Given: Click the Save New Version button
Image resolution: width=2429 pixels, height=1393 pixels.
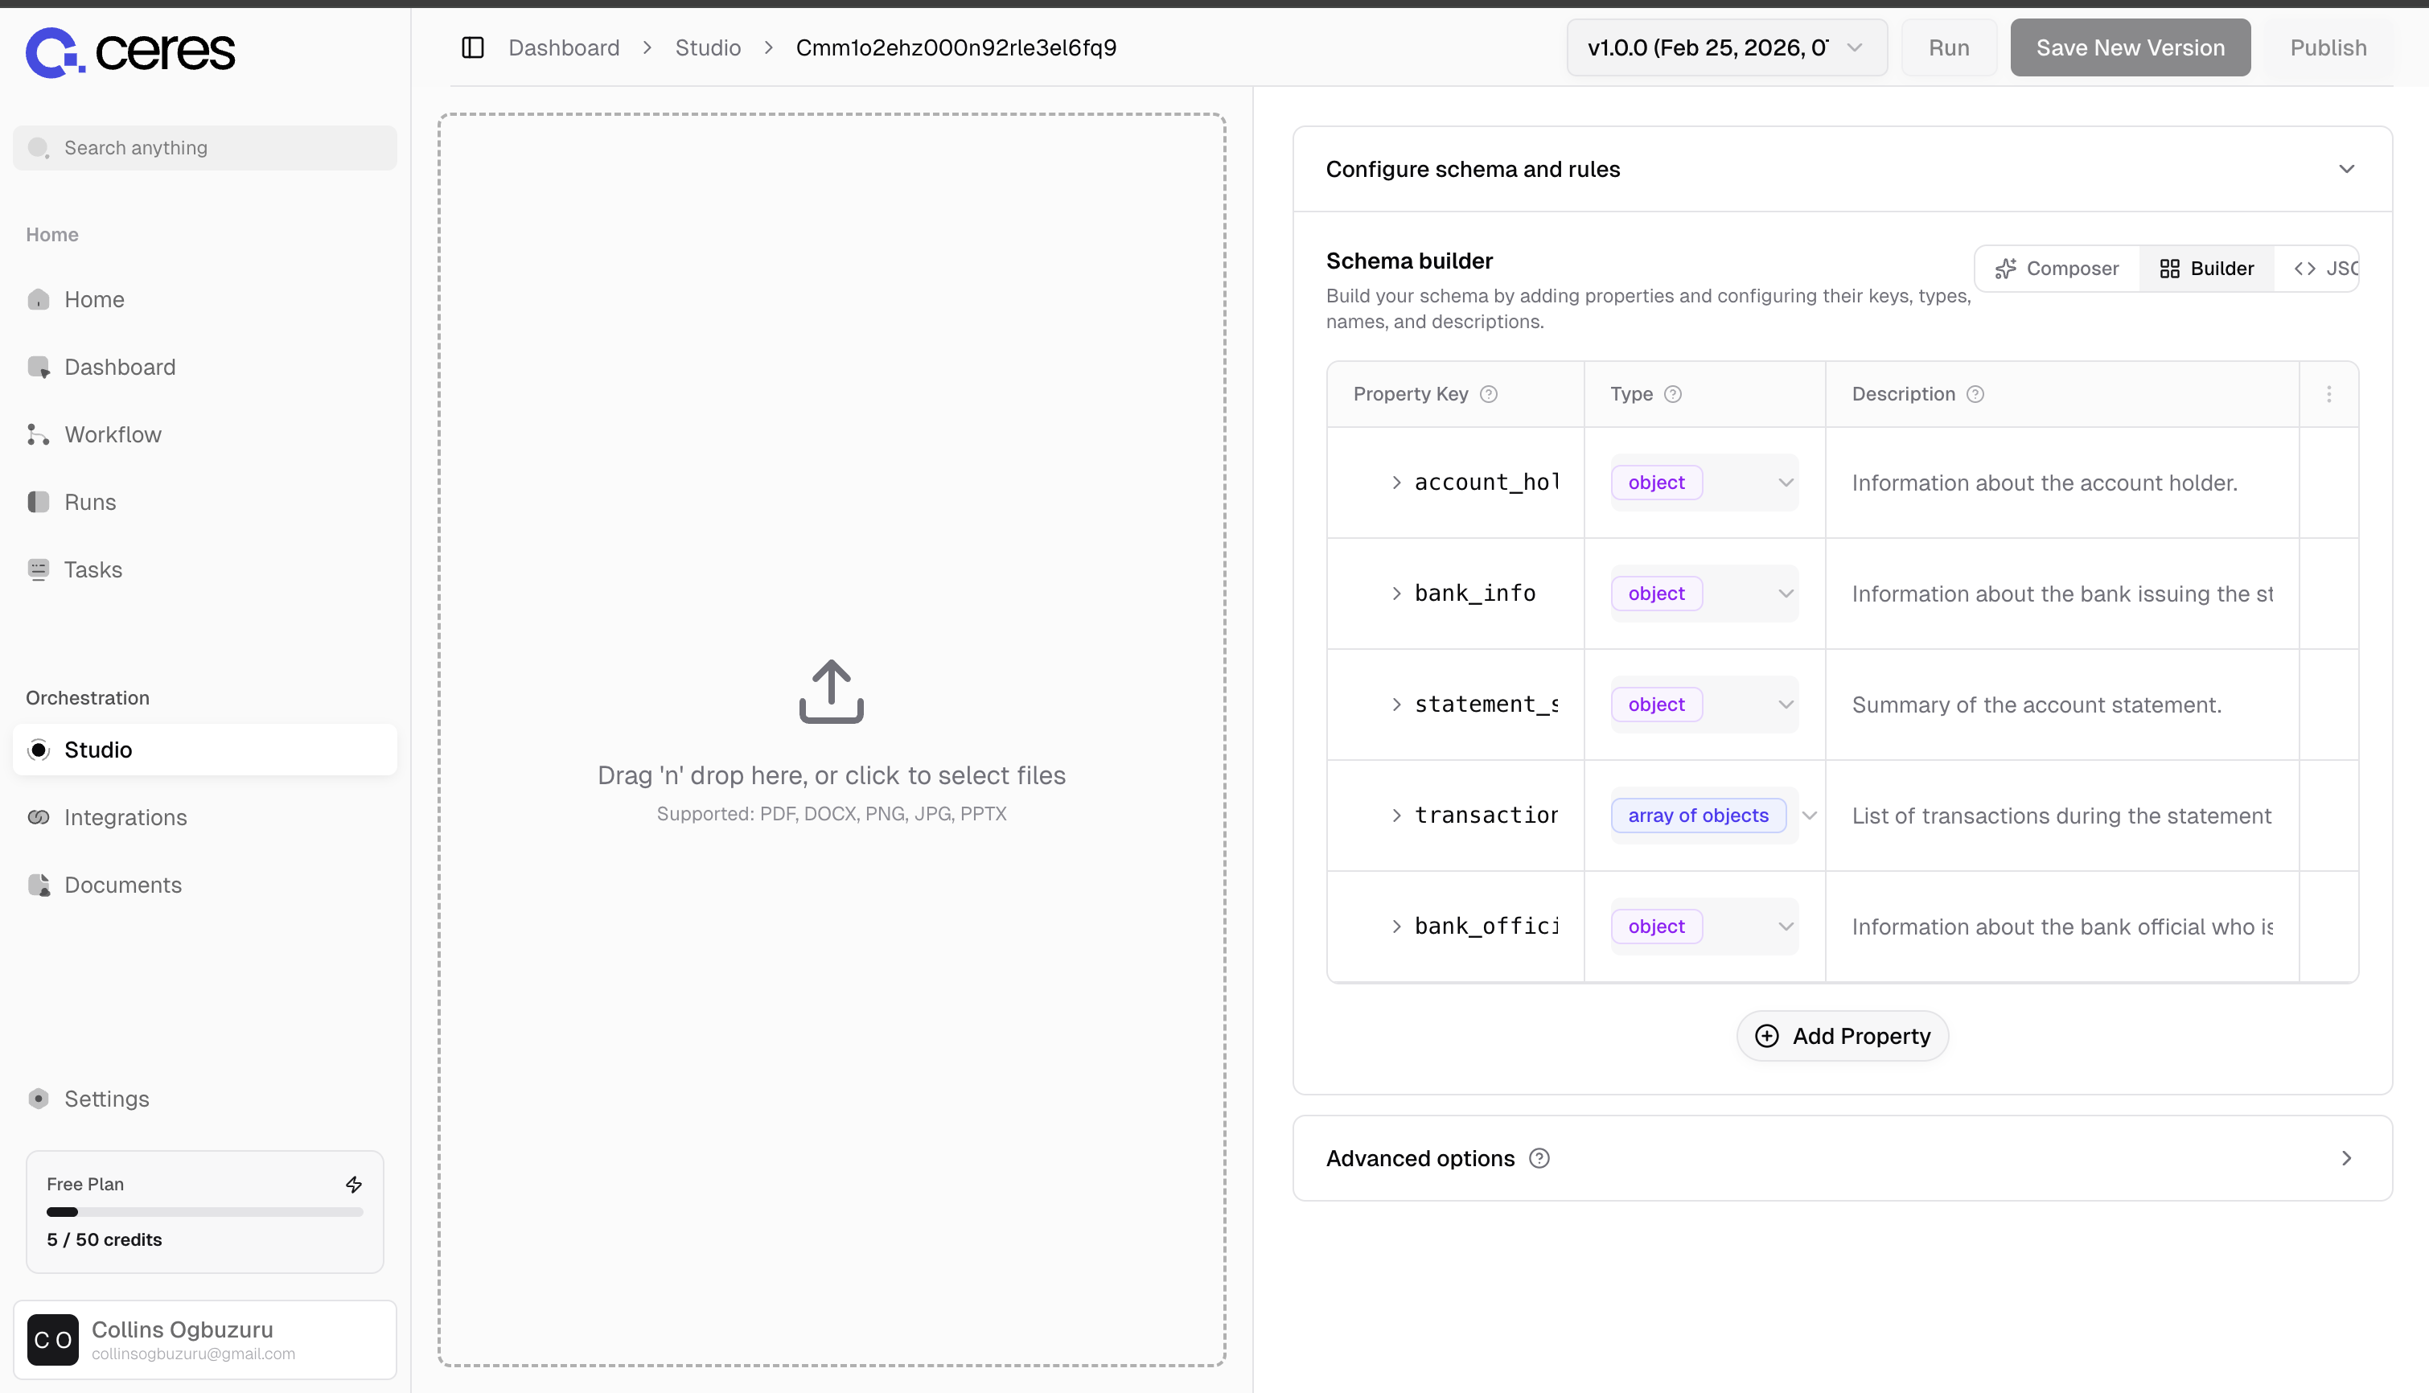Looking at the screenshot, I should click(2130, 47).
